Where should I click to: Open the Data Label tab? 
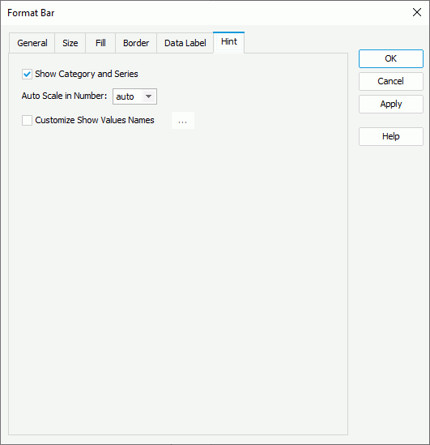pyautogui.click(x=185, y=43)
